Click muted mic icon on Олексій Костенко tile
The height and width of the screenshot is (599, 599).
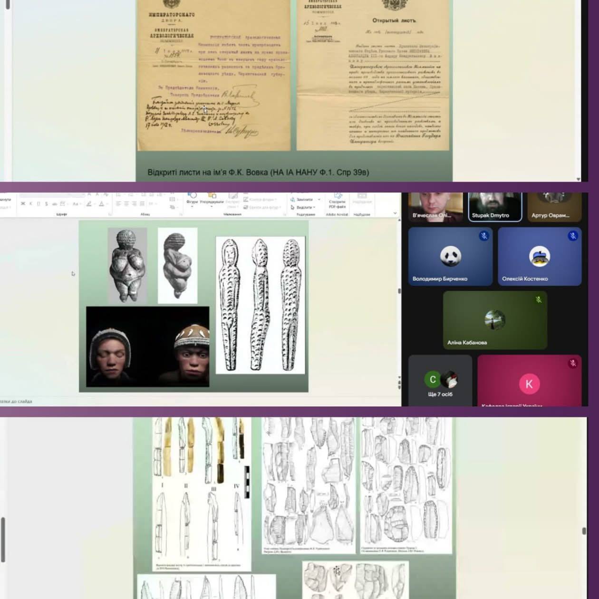(x=572, y=236)
